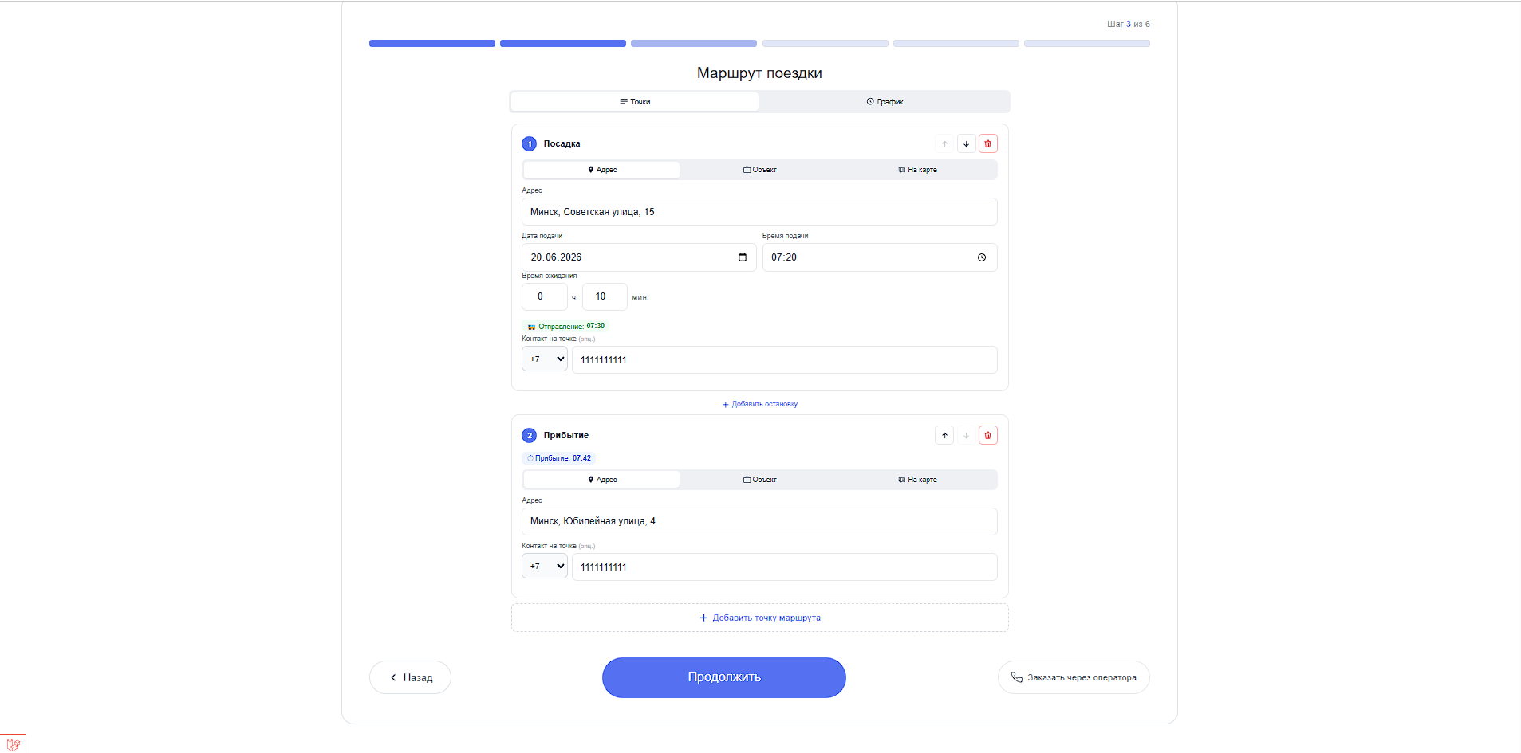Click the first progress step bar
The image size is (1521, 753).
[432, 44]
